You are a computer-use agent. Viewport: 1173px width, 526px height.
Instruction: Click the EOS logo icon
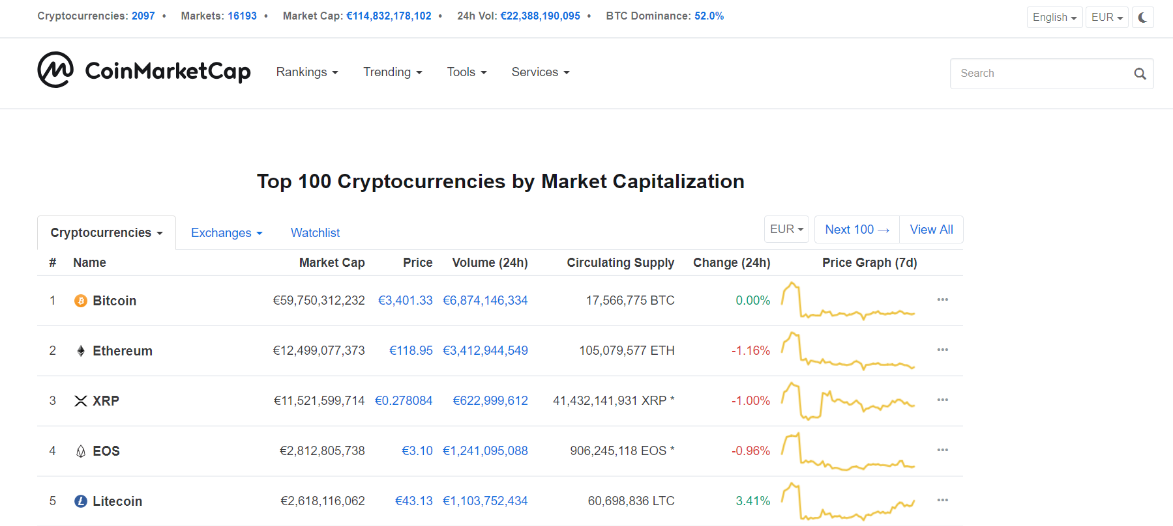point(81,451)
